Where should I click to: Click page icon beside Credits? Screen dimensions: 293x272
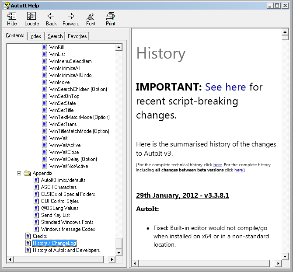pos(28,236)
